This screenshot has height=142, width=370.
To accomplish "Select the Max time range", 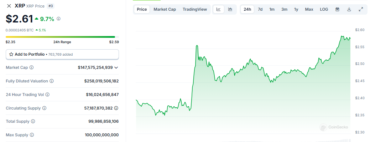I will pyautogui.click(x=309, y=9).
